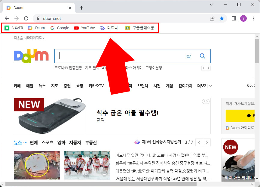
Task: Reload the daum.net page
Action: [x=26, y=18]
